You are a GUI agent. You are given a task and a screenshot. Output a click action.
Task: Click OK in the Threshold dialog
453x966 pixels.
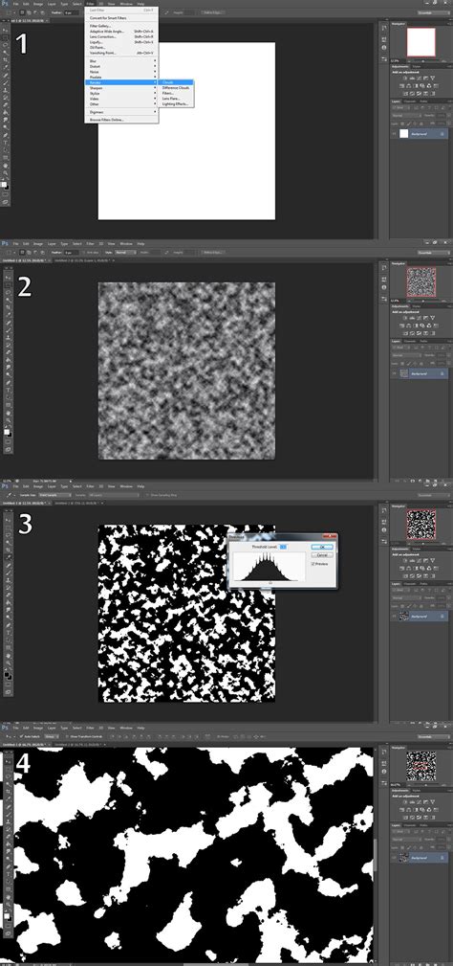click(322, 547)
